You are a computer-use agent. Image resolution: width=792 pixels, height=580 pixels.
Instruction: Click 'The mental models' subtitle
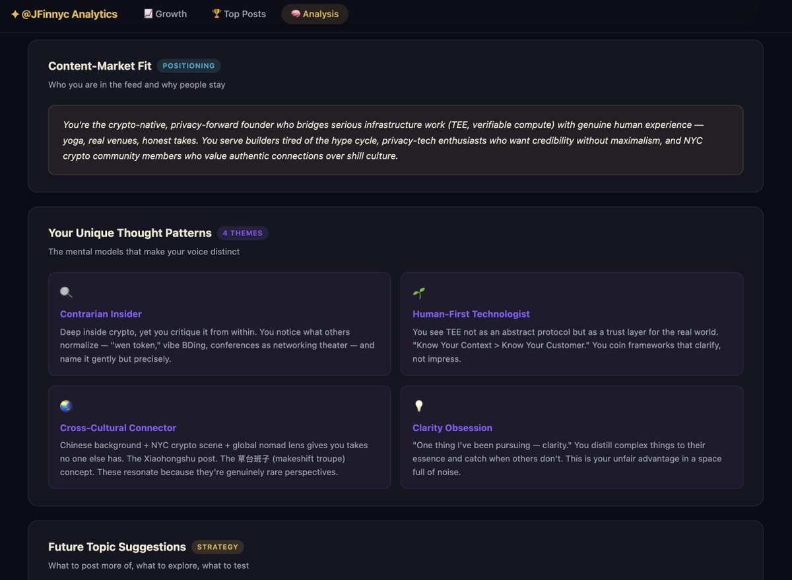[144, 252]
